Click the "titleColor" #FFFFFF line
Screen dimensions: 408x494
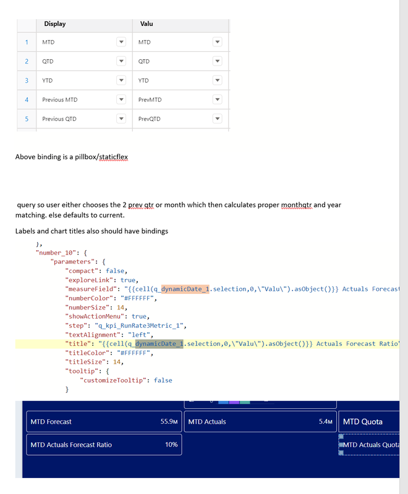(x=109, y=353)
